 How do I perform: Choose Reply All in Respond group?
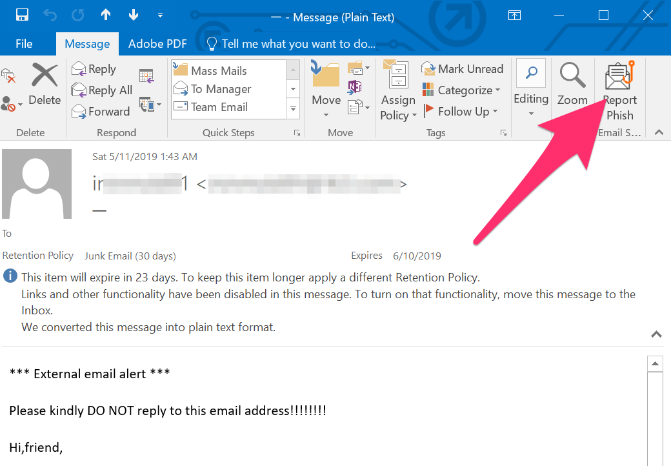point(102,90)
